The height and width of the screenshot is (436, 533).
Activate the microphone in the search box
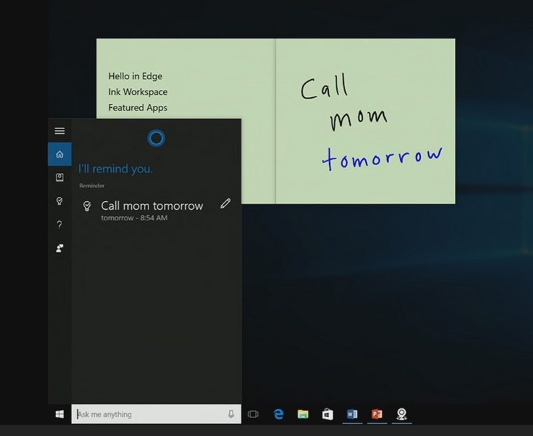tap(231, 414)
